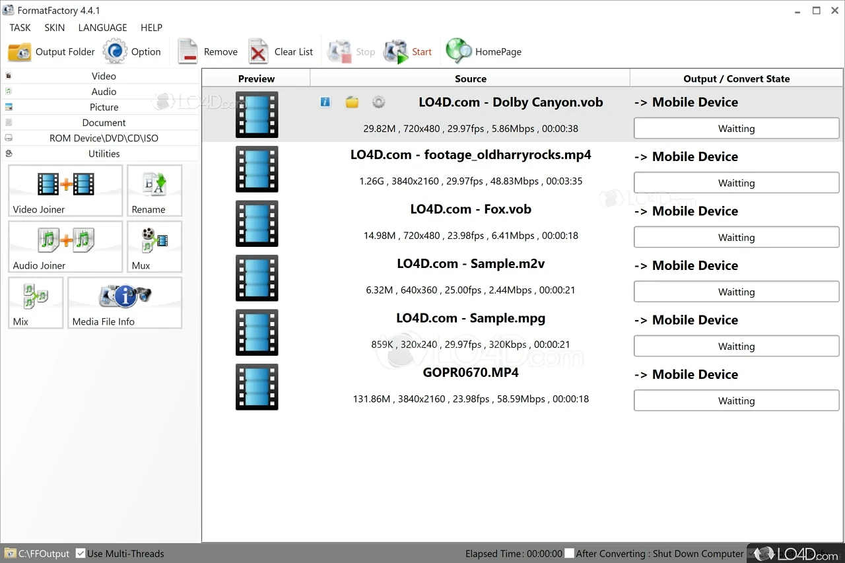
Task: Toggle Use Multi-Threads checkbox
Action: [81, 554]
